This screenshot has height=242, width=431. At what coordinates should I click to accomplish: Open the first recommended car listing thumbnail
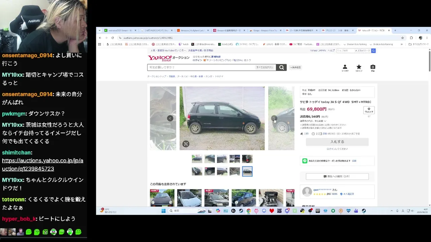click(162, 198)
